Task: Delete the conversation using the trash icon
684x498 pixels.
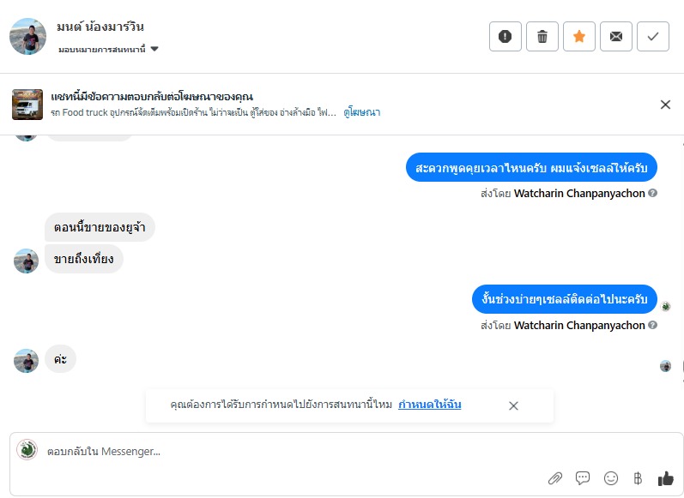Action: tap(542, 37)
